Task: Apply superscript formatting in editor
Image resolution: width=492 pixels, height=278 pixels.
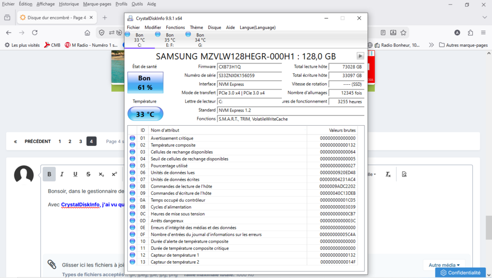Action: point(114,174)
